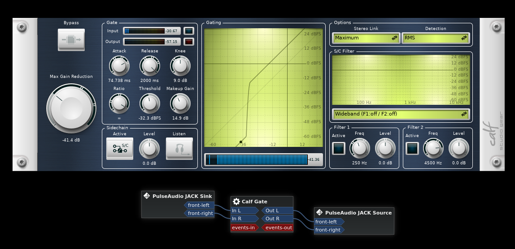This screenshot has width=515, height=249.
Task: Open the Detection RMS dropdown
Action: pos(436,38)
